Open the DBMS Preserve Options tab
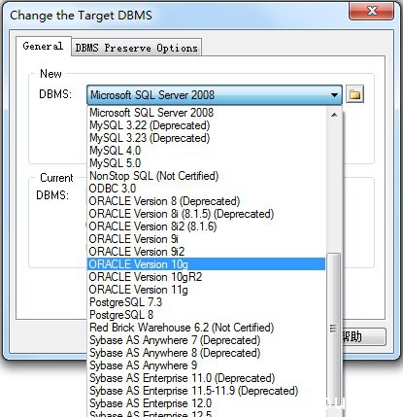 pyautogui.click(x=136, y=48)
